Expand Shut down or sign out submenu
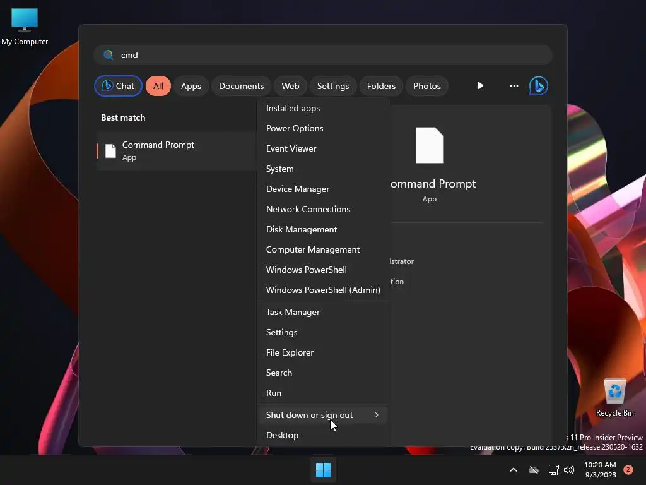The height and width of the screenshot is (485, 646). (x=323, y=416)
